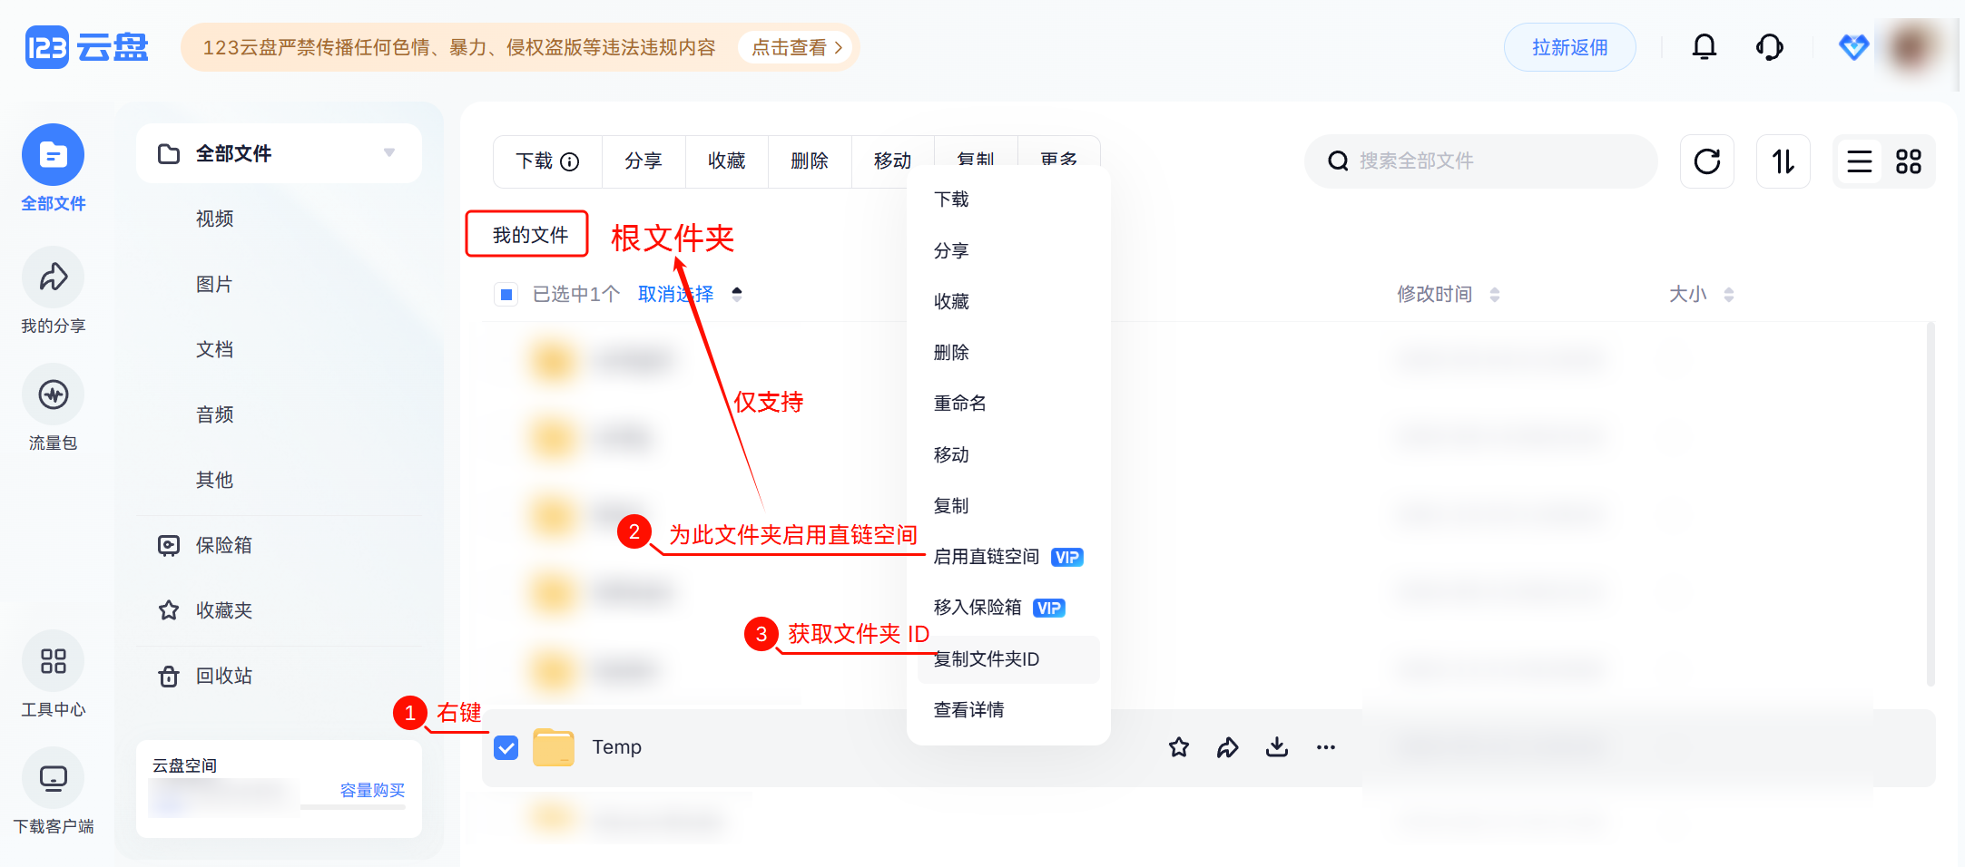
Task: Open customer service headset icon
Action: pyautogui.click(x=1769, y=47)
